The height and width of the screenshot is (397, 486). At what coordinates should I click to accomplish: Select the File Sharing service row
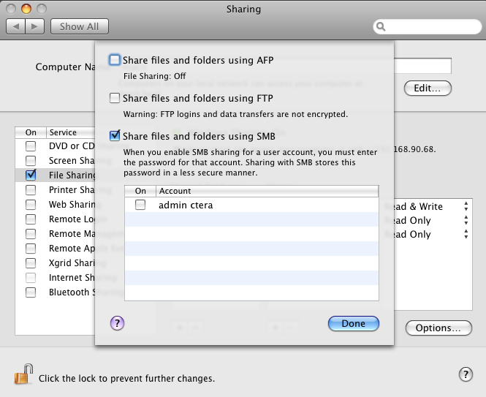click(x=55, y=175)
